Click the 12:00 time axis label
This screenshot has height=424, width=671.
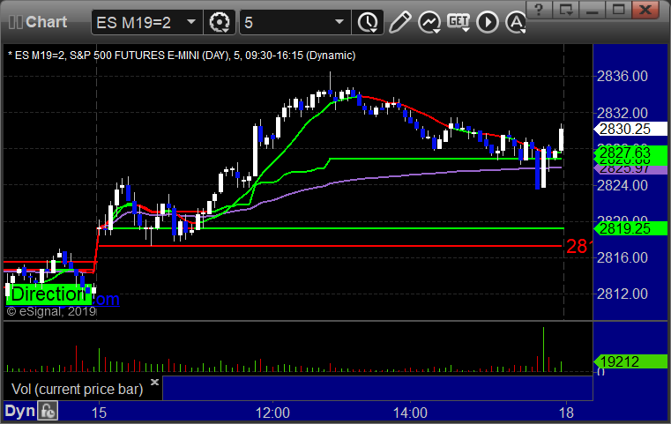272,413
